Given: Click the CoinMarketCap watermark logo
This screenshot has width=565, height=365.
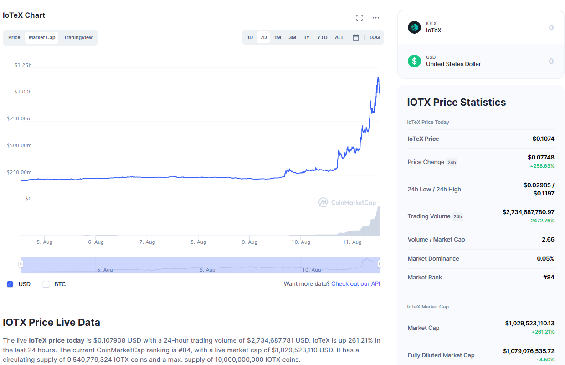Looking at the screenshot, I should [x=347, y=202].
